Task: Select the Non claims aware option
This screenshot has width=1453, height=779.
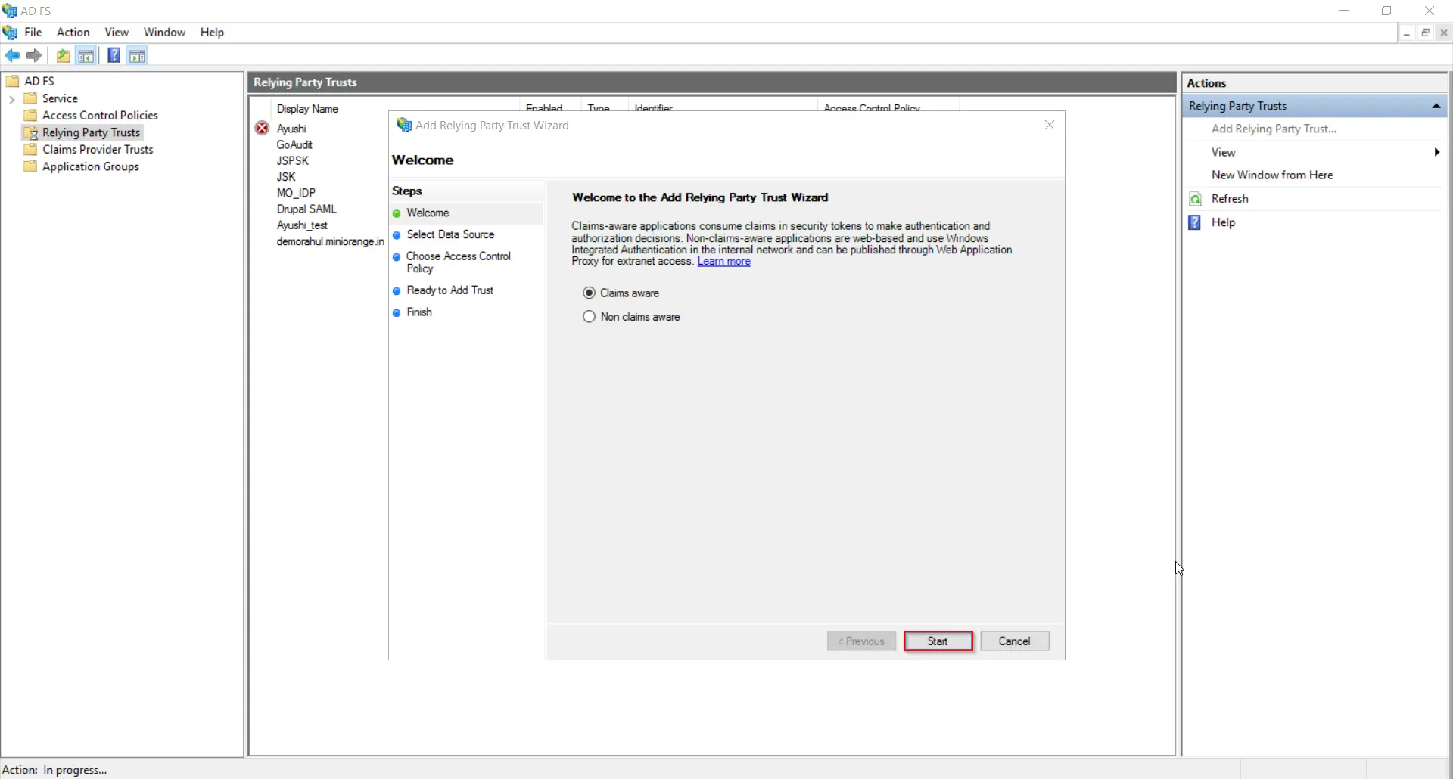Action: [590, 317]
